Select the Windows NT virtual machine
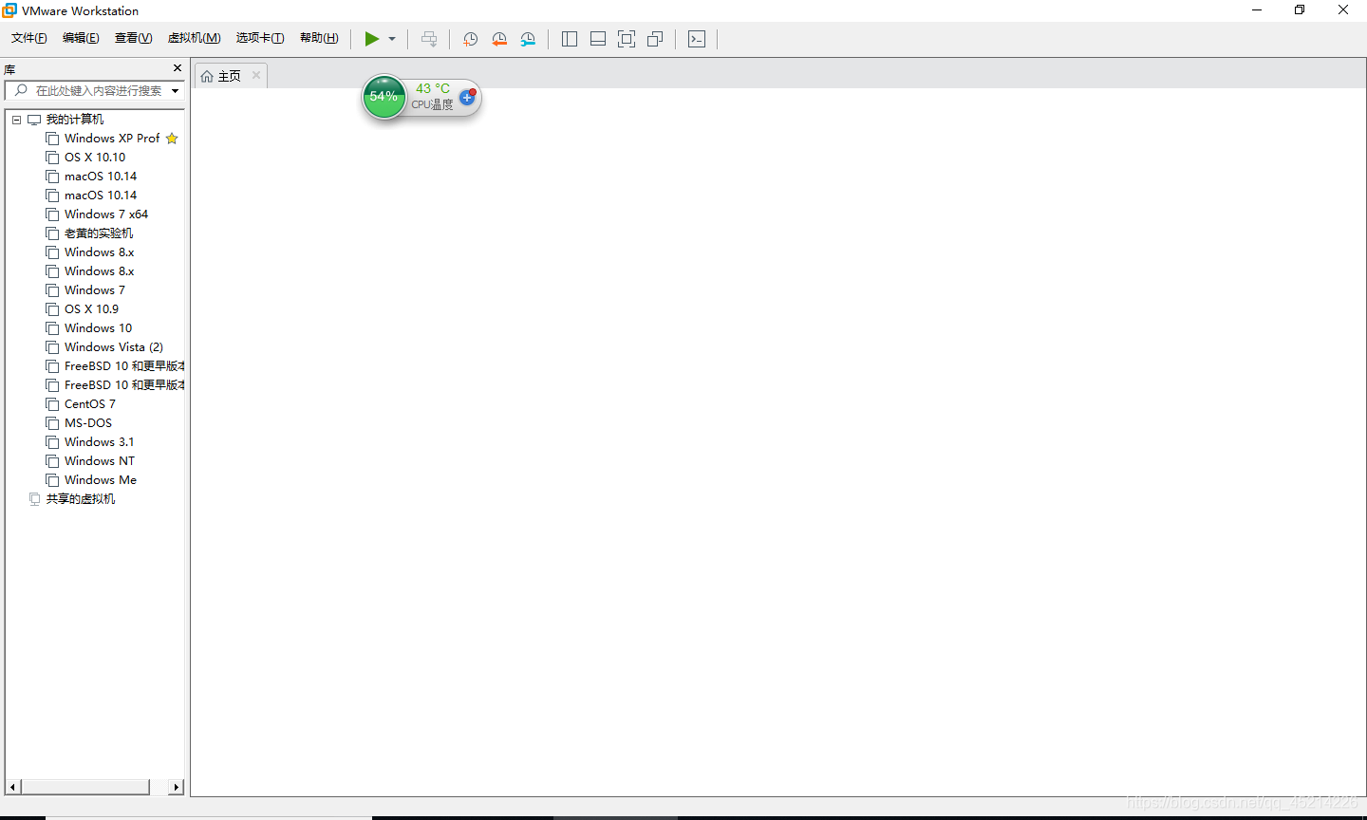The height and width of the screenshot is (820, 1367). click(100, 461)
